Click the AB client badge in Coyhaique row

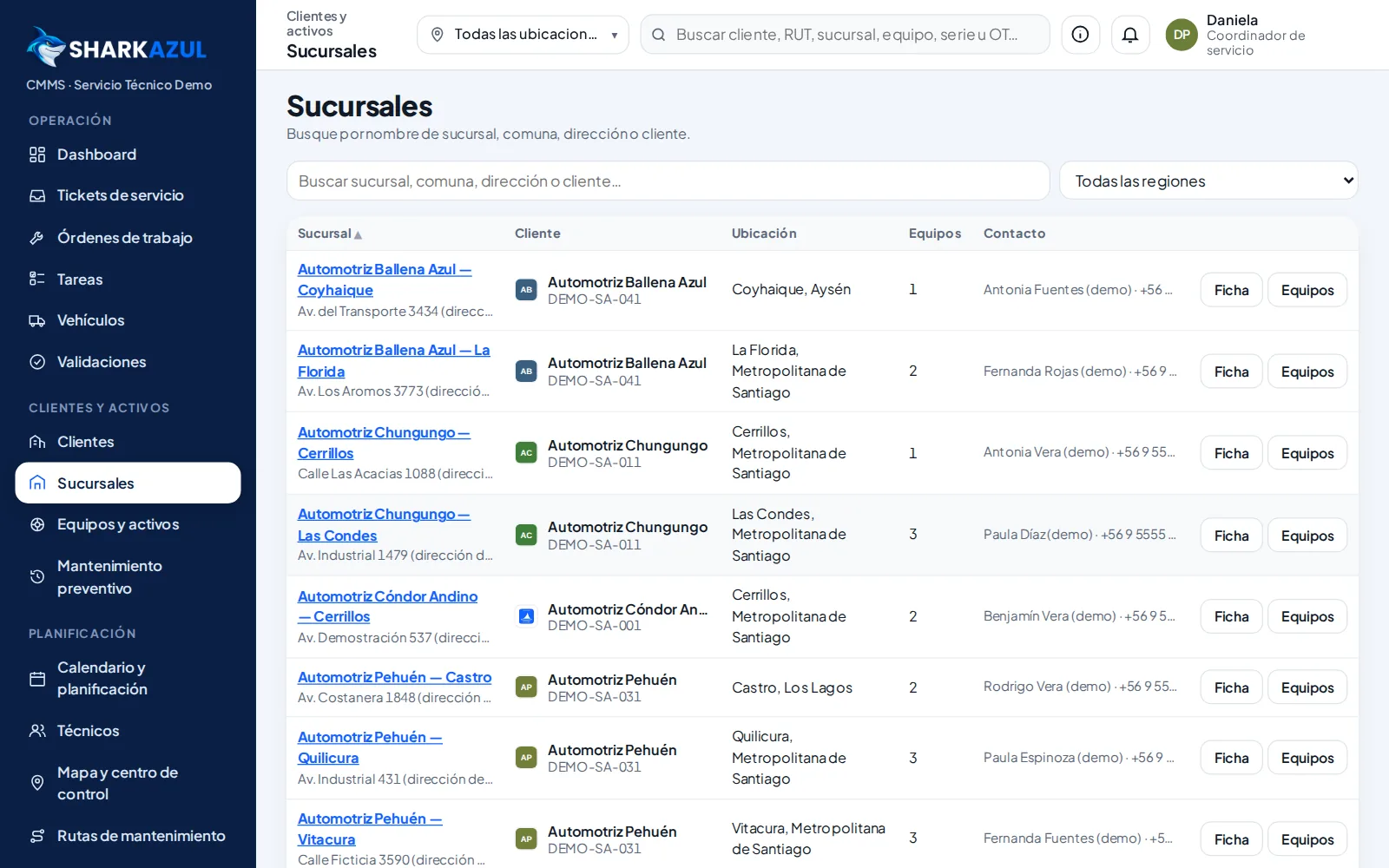coord(526,290)
